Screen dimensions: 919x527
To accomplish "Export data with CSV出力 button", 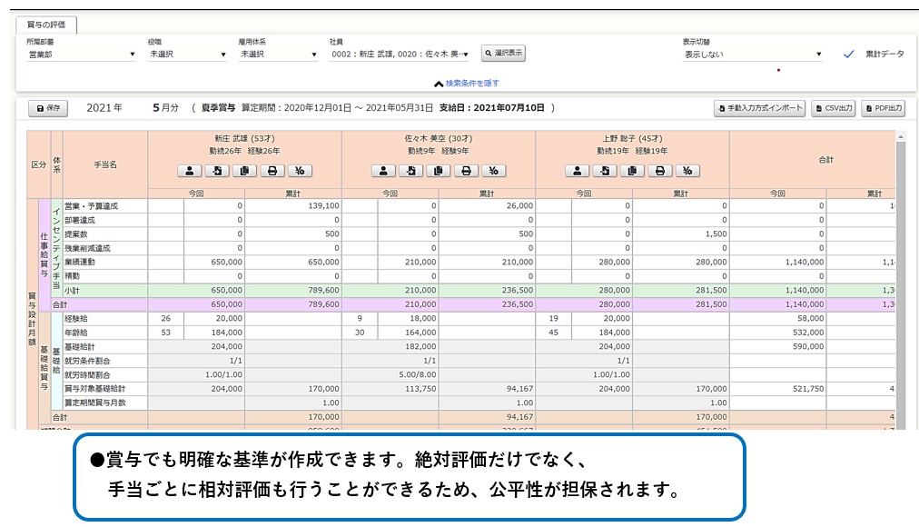I will tap(833, 108).
